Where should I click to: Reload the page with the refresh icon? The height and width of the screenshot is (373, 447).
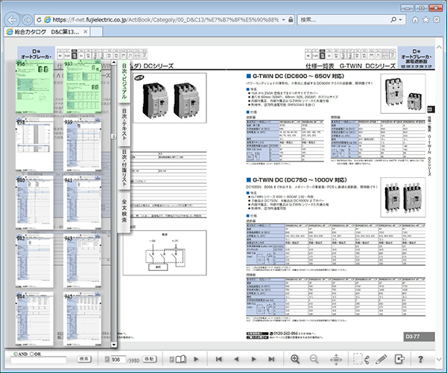click(39, 19)
